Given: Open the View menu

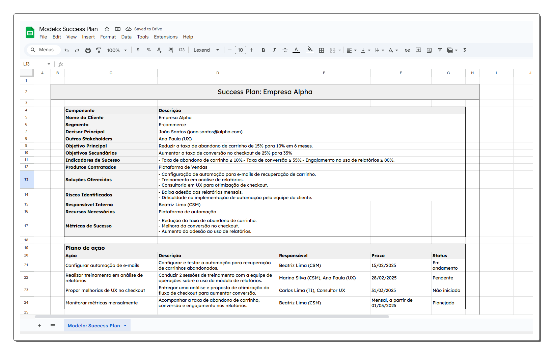Looking at the screenshot, I should [72, 37].
